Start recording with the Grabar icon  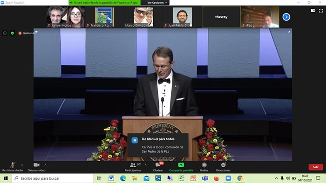[x=204, y=165]
